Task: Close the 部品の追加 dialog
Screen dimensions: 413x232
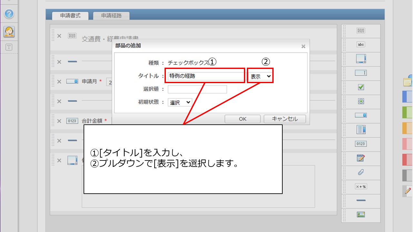Action: click(303, 46)
